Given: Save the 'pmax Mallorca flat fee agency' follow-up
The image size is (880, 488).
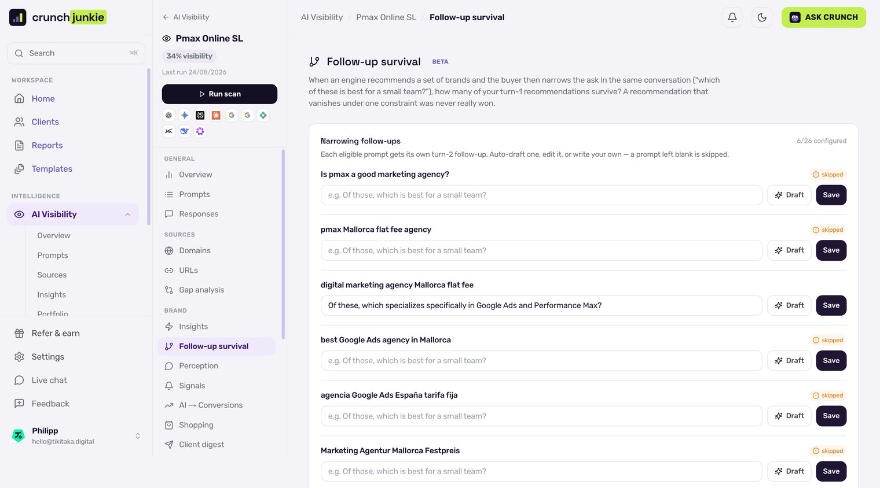Looking at the screenshot, I should pos(831,250).
